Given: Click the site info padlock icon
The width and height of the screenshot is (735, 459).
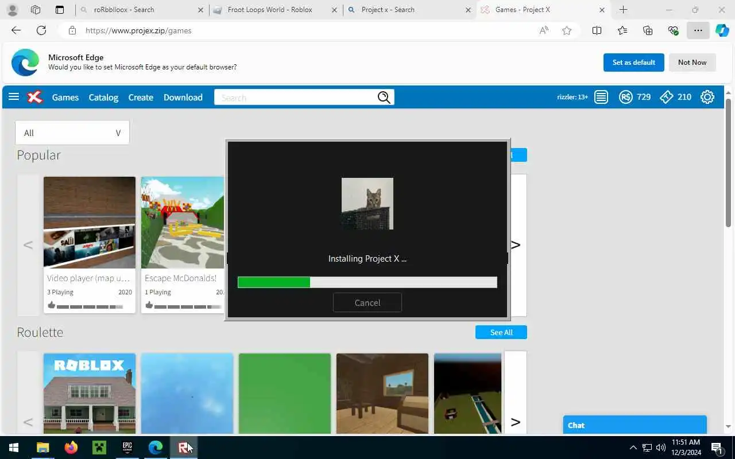Looking at the screenshot, I should [72, 30].
